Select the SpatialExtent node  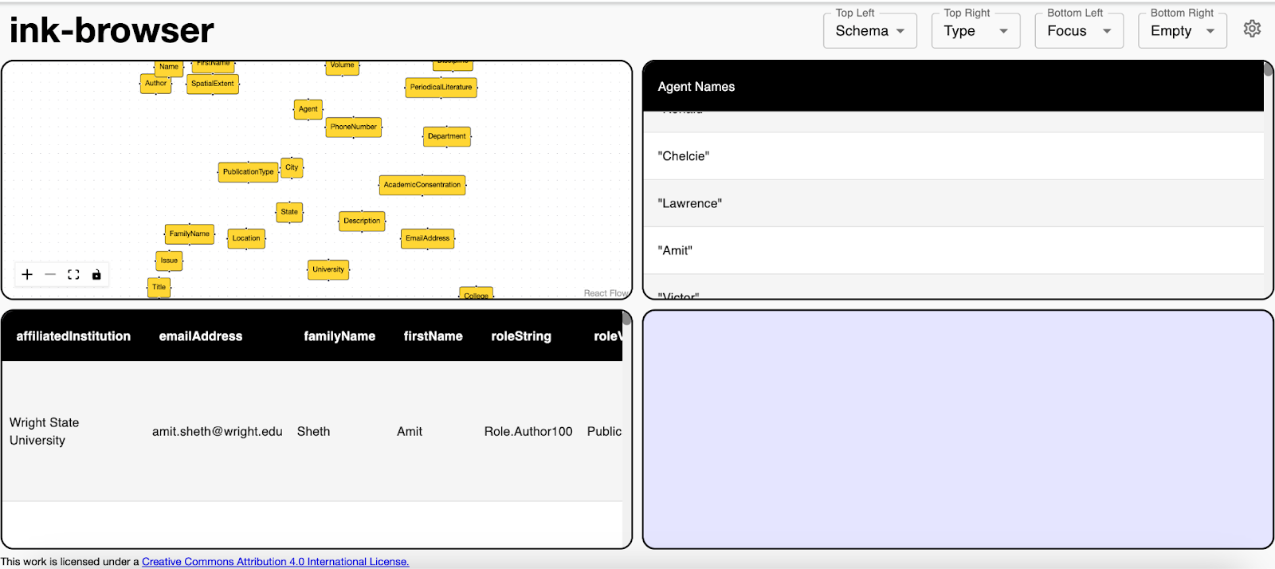[x=213, y=84]
